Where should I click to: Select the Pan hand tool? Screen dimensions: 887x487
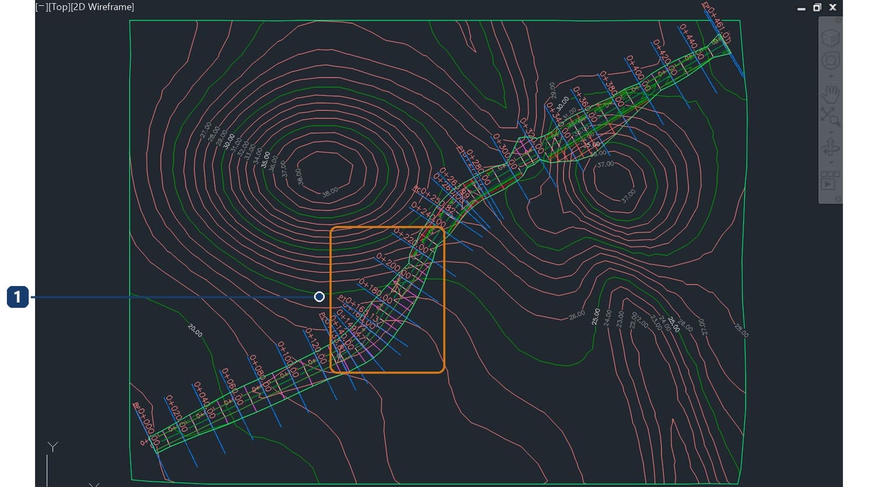click(x=830, y=94)
